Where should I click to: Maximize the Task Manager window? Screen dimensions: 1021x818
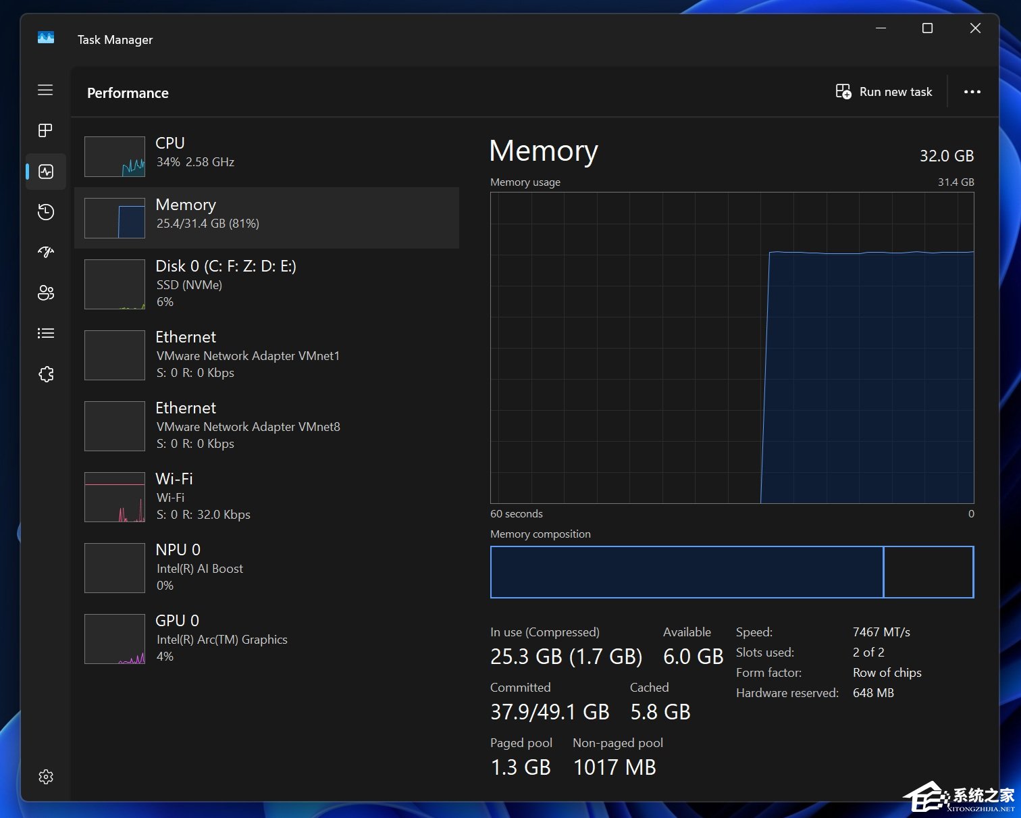(927, 28)
